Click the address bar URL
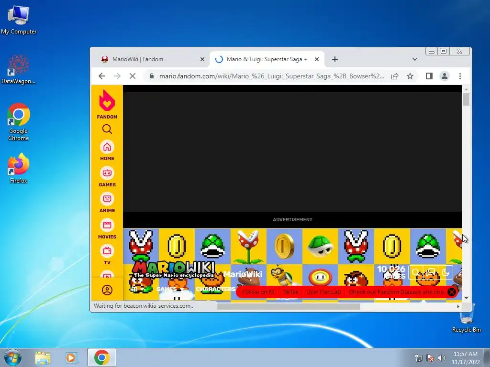 pyautogui.click(x=272, y=76)
